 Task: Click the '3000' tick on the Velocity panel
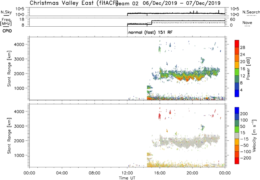pyautogui.click(x=19, y=126)
